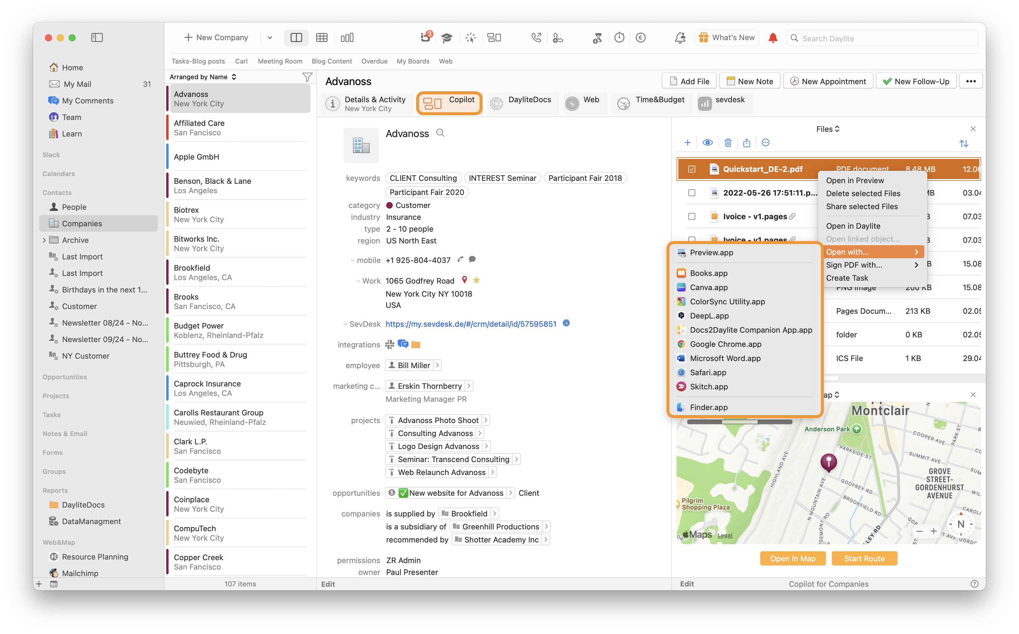Open the dropdown arrow beside New Company
The width and height of the screenshot is (1019, 634).
[x=269, y=38]
